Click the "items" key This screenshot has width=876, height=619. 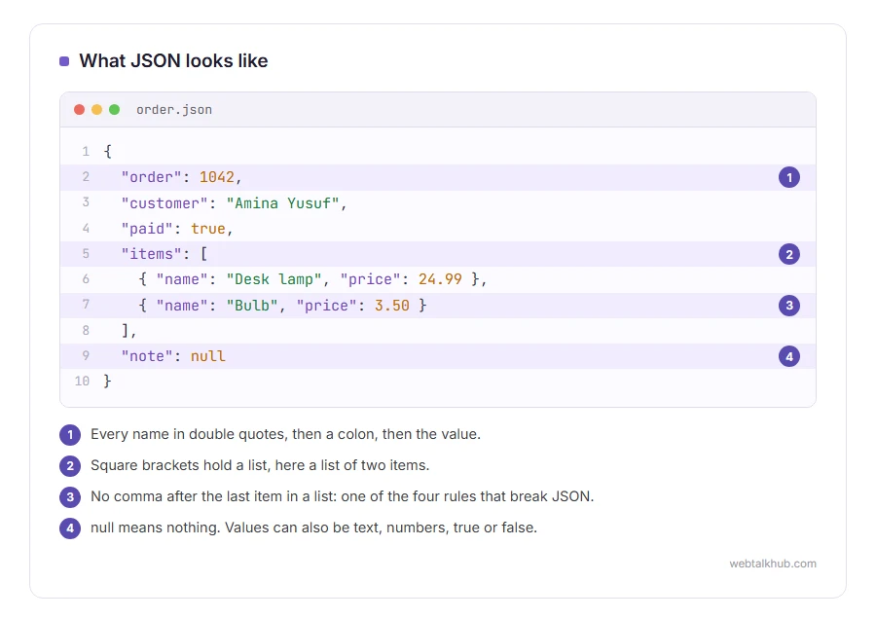tap(152, 254)
